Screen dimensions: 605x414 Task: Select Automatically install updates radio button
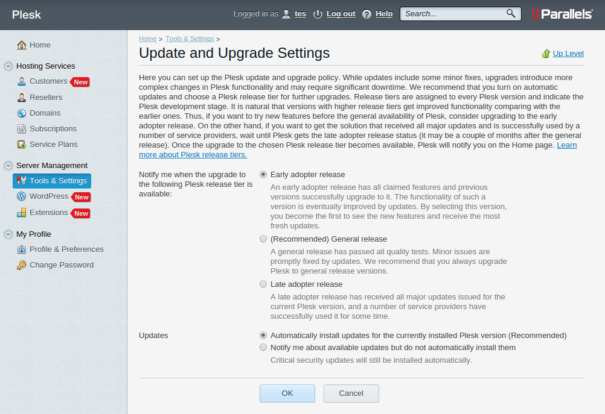tap(263, 335)
